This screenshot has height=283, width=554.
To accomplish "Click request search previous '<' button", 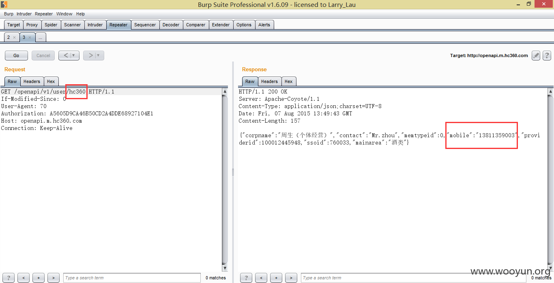I will [x=24, y=278].
